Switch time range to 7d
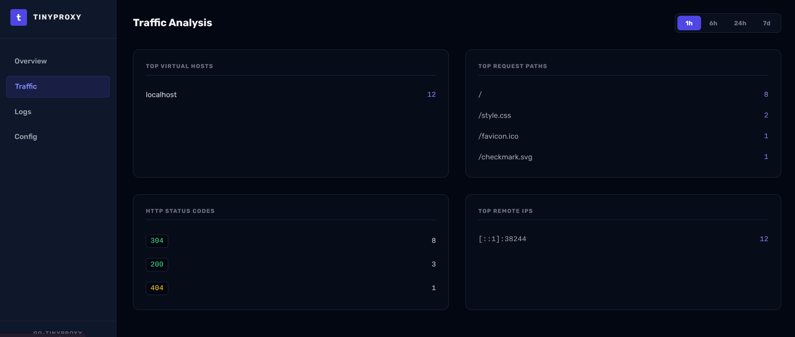Viewport: 795px width, 337px height. pos(766,23)
